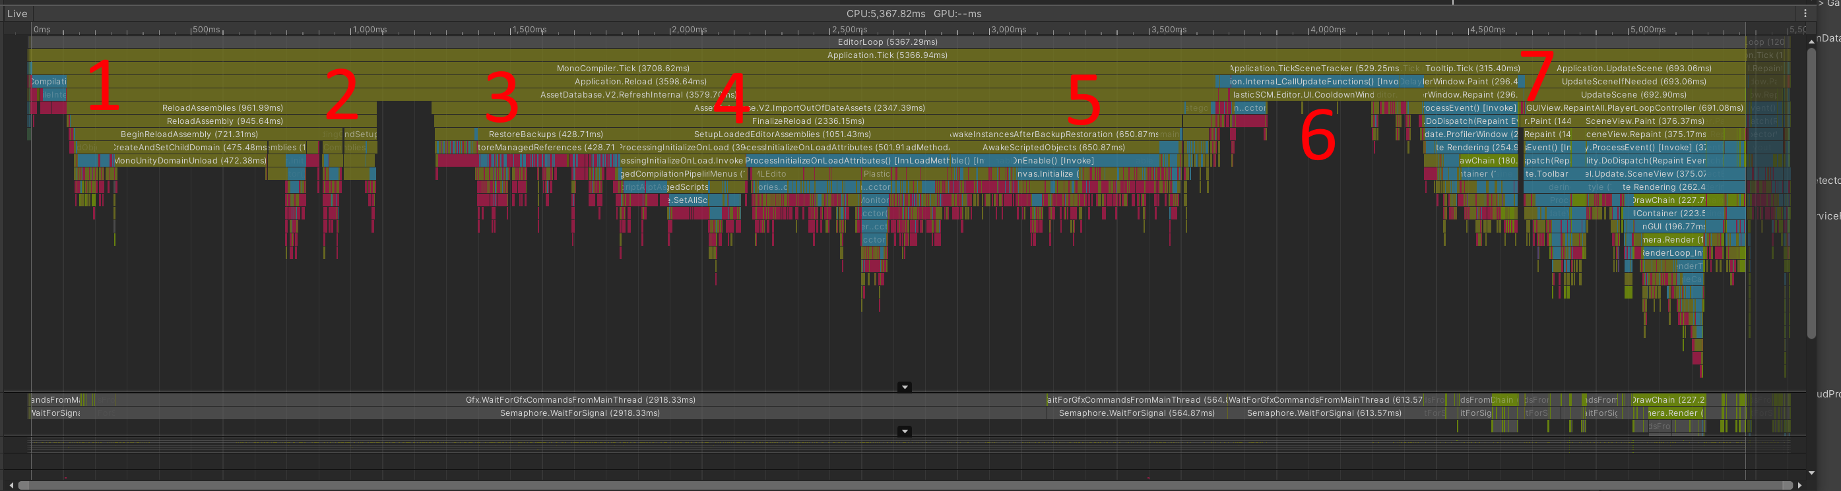The image size is (1841, 491).
Task: Collapse the main thread section arrow
Action: [904, 388]
